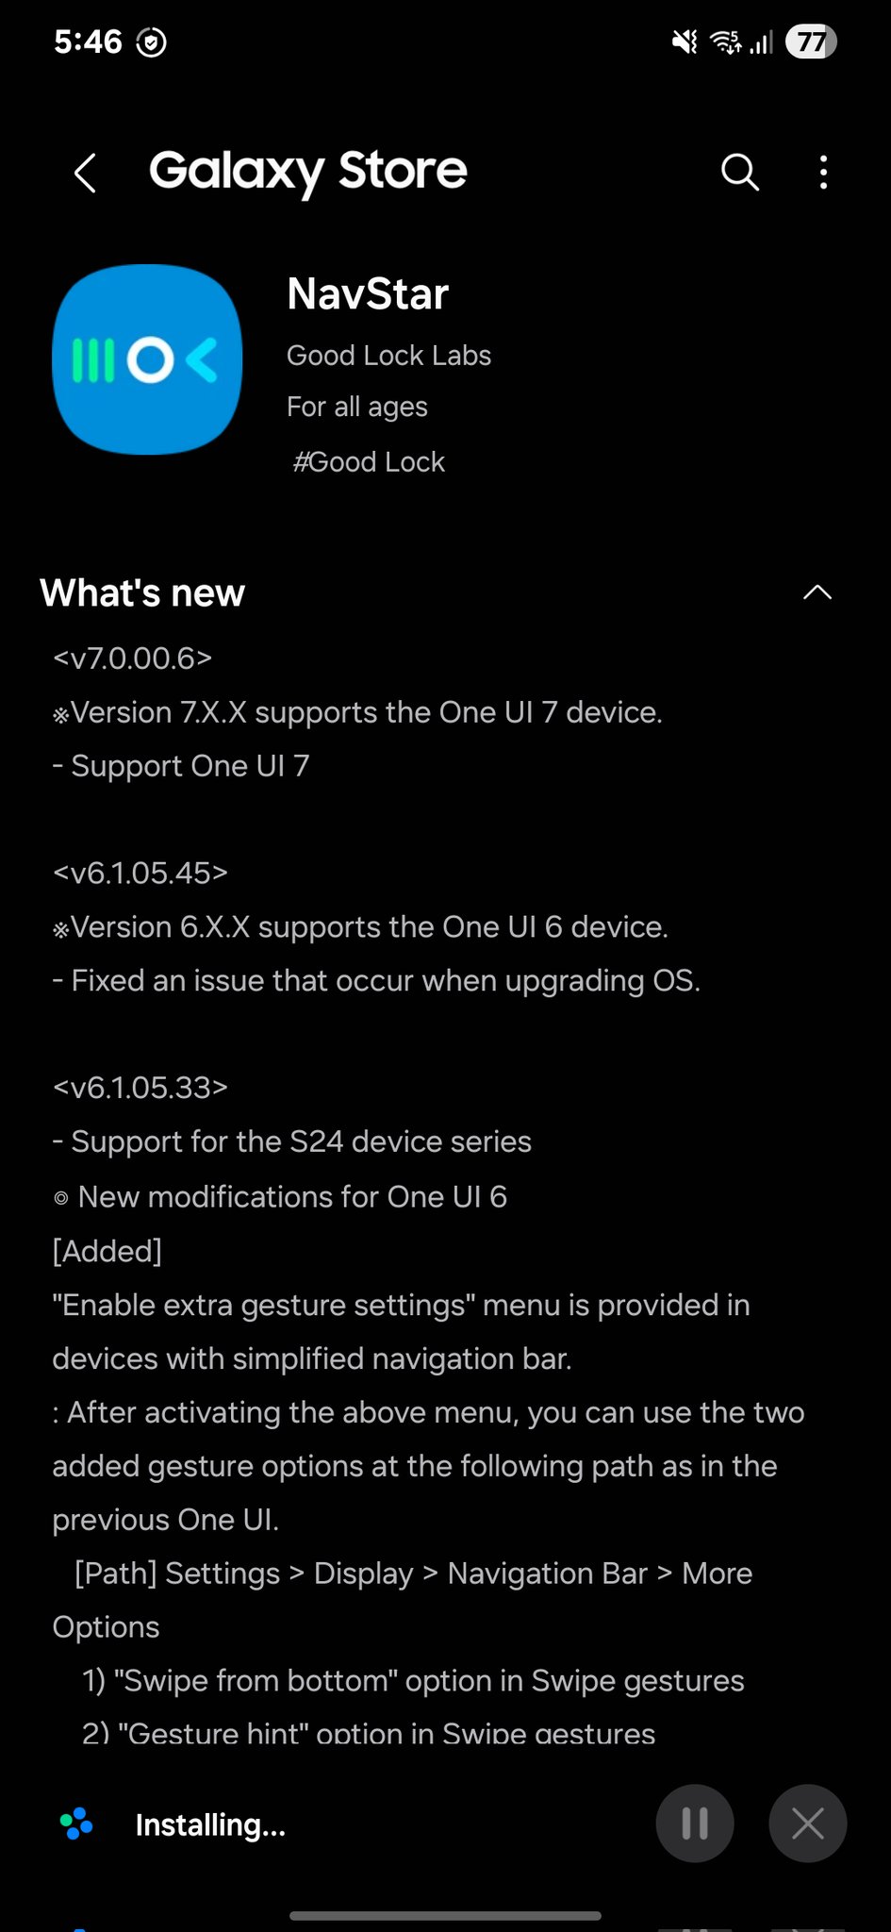Tap the NavStar app icon
891x1932 pixels.
147,359
